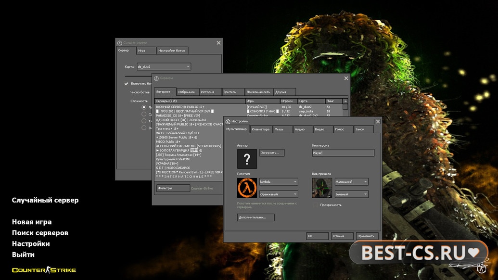Switch to the Локальная сеть tab

[258, 92]
